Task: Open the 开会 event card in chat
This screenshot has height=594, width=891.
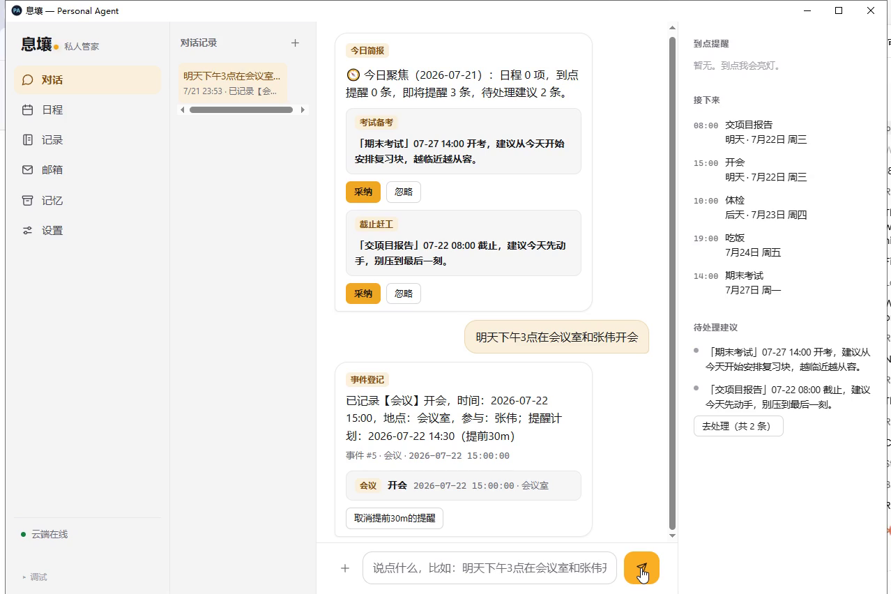Action: click(x=464, y=486)
